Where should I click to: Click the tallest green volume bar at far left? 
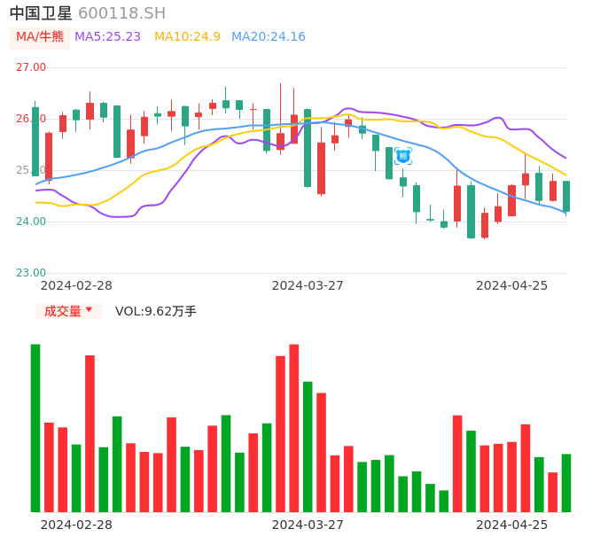point(35,427)
